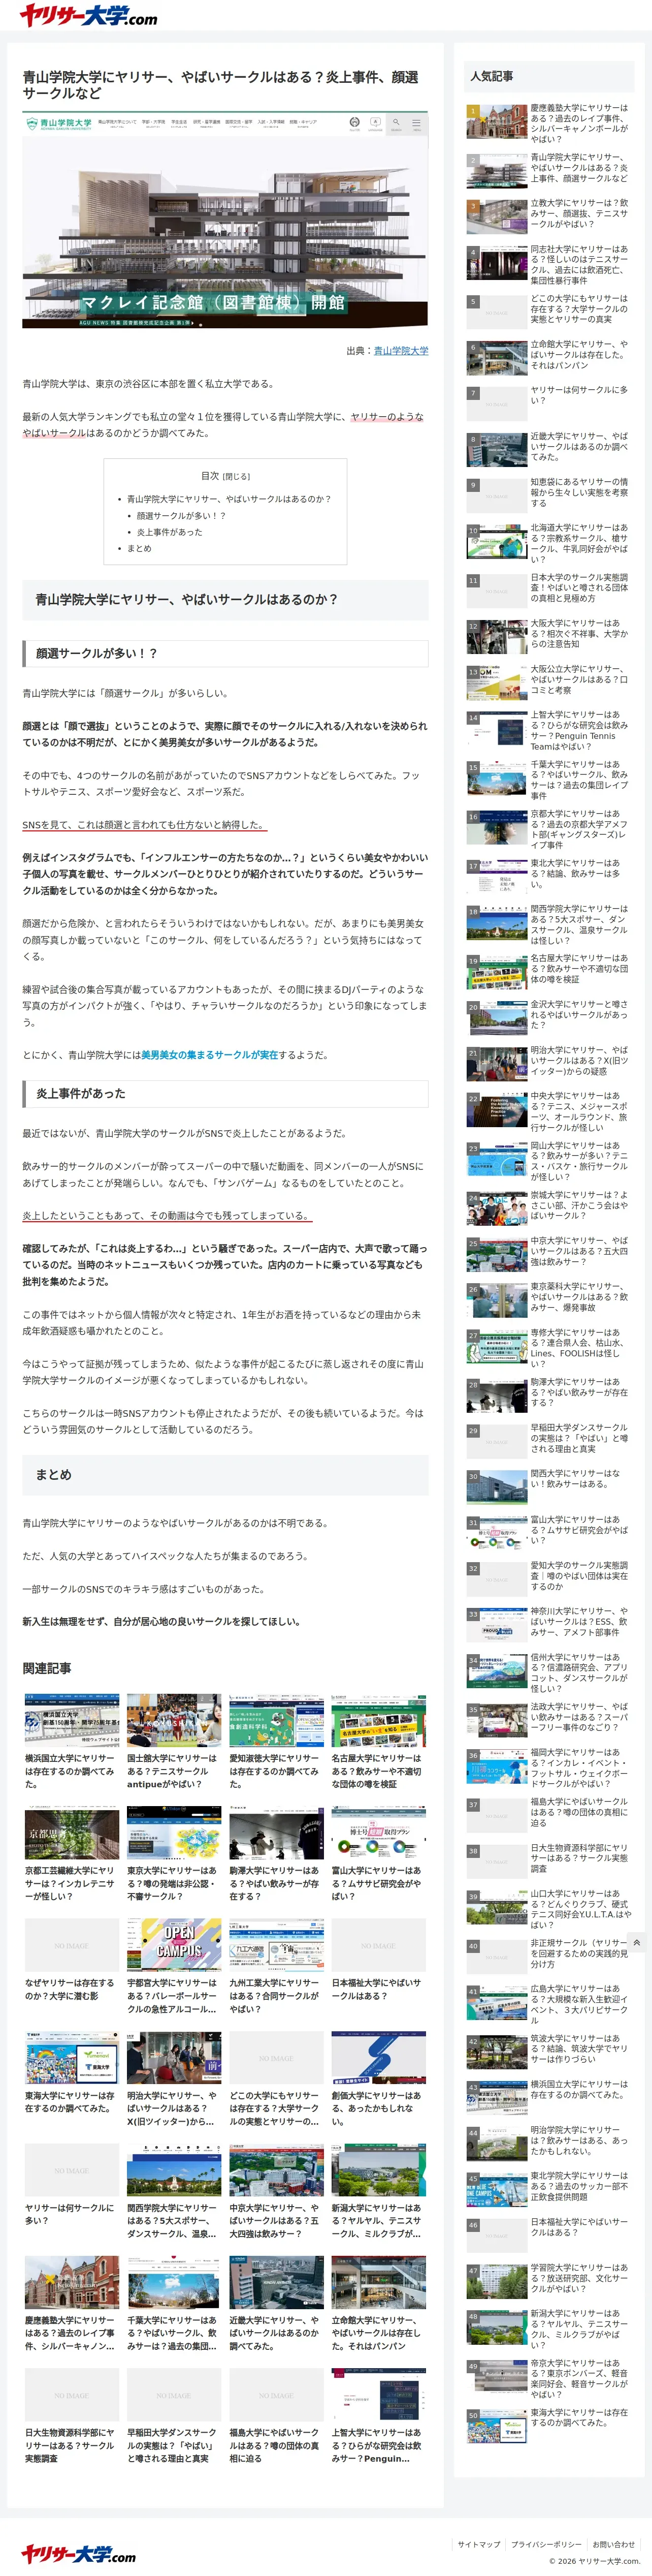This screenshot has width=652, height=2576.
Task: Open the 国士舘大学 article under 関連記事
Action: (x=174, y=1743)
